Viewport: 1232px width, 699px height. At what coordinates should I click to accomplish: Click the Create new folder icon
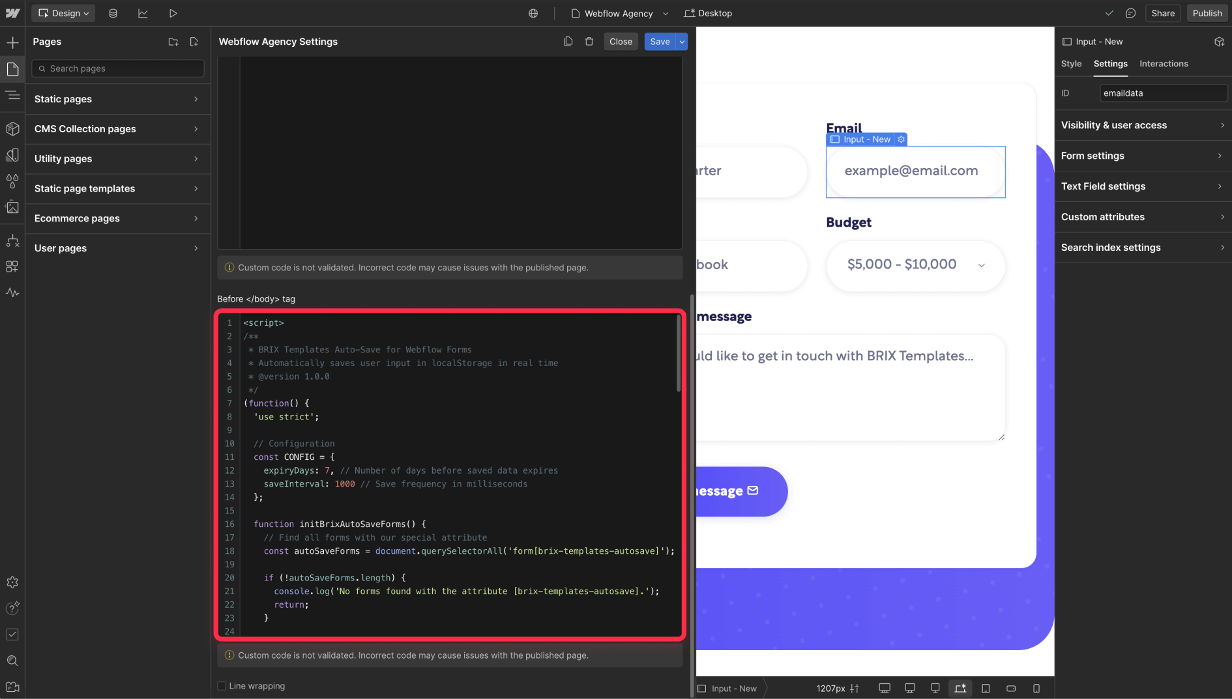(173, 42)
